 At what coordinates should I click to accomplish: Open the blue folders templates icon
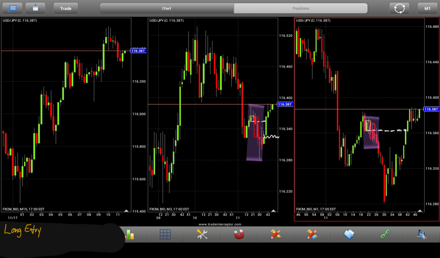point(349,234)
